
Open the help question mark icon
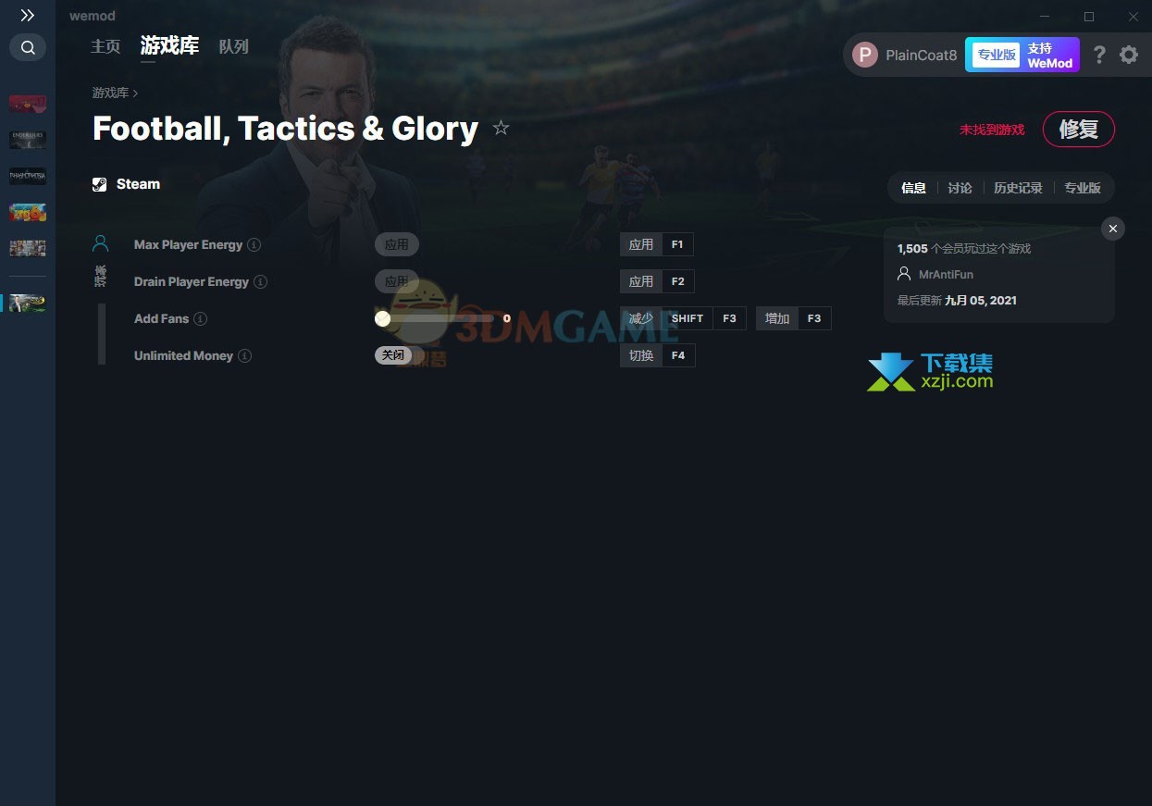[x=1099, y=55]
